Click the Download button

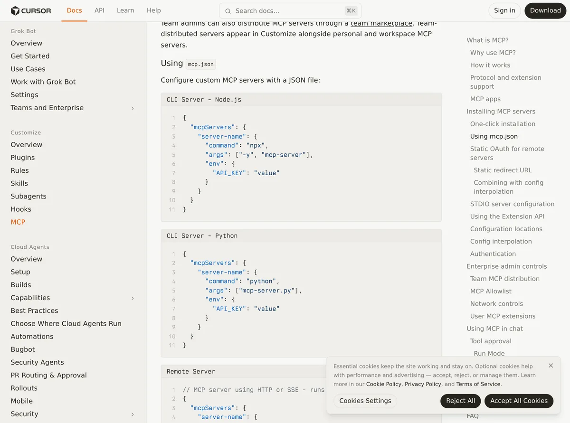[545, 10]
